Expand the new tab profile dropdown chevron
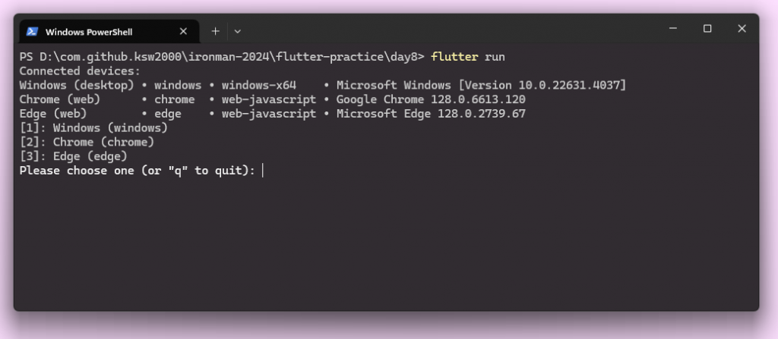The height and width of the screenshot is (339, 778). click(x=238, y=31)
